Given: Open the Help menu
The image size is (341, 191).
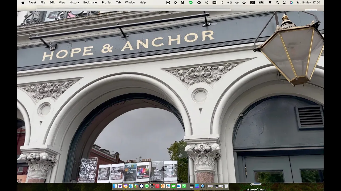Looking at the screenshot, I should [143, 2].
